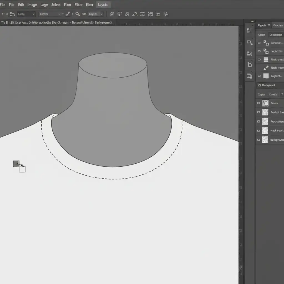The height and width of the screenshot is (284, 284).
Task: Click the back arrow icon in options bar
Action: click(4, 14)
